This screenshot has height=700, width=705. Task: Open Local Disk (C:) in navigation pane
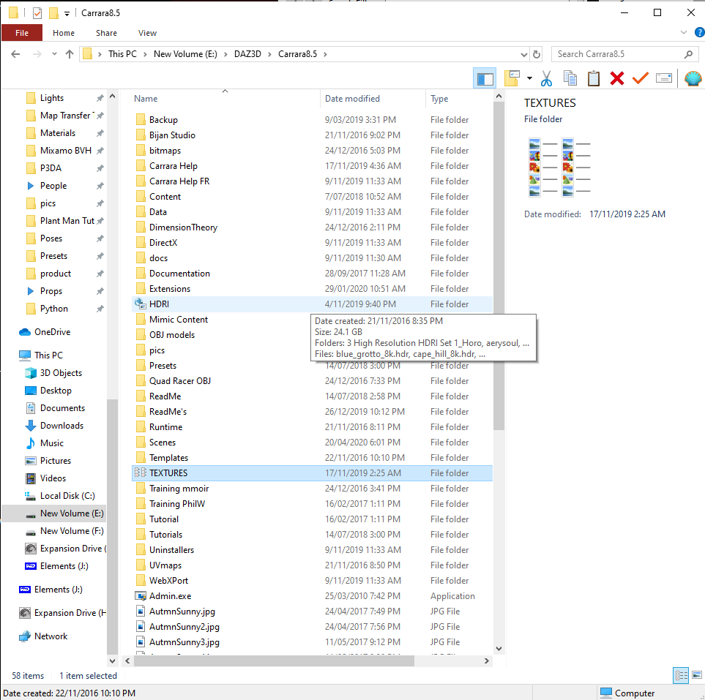[x=67, y=496]
